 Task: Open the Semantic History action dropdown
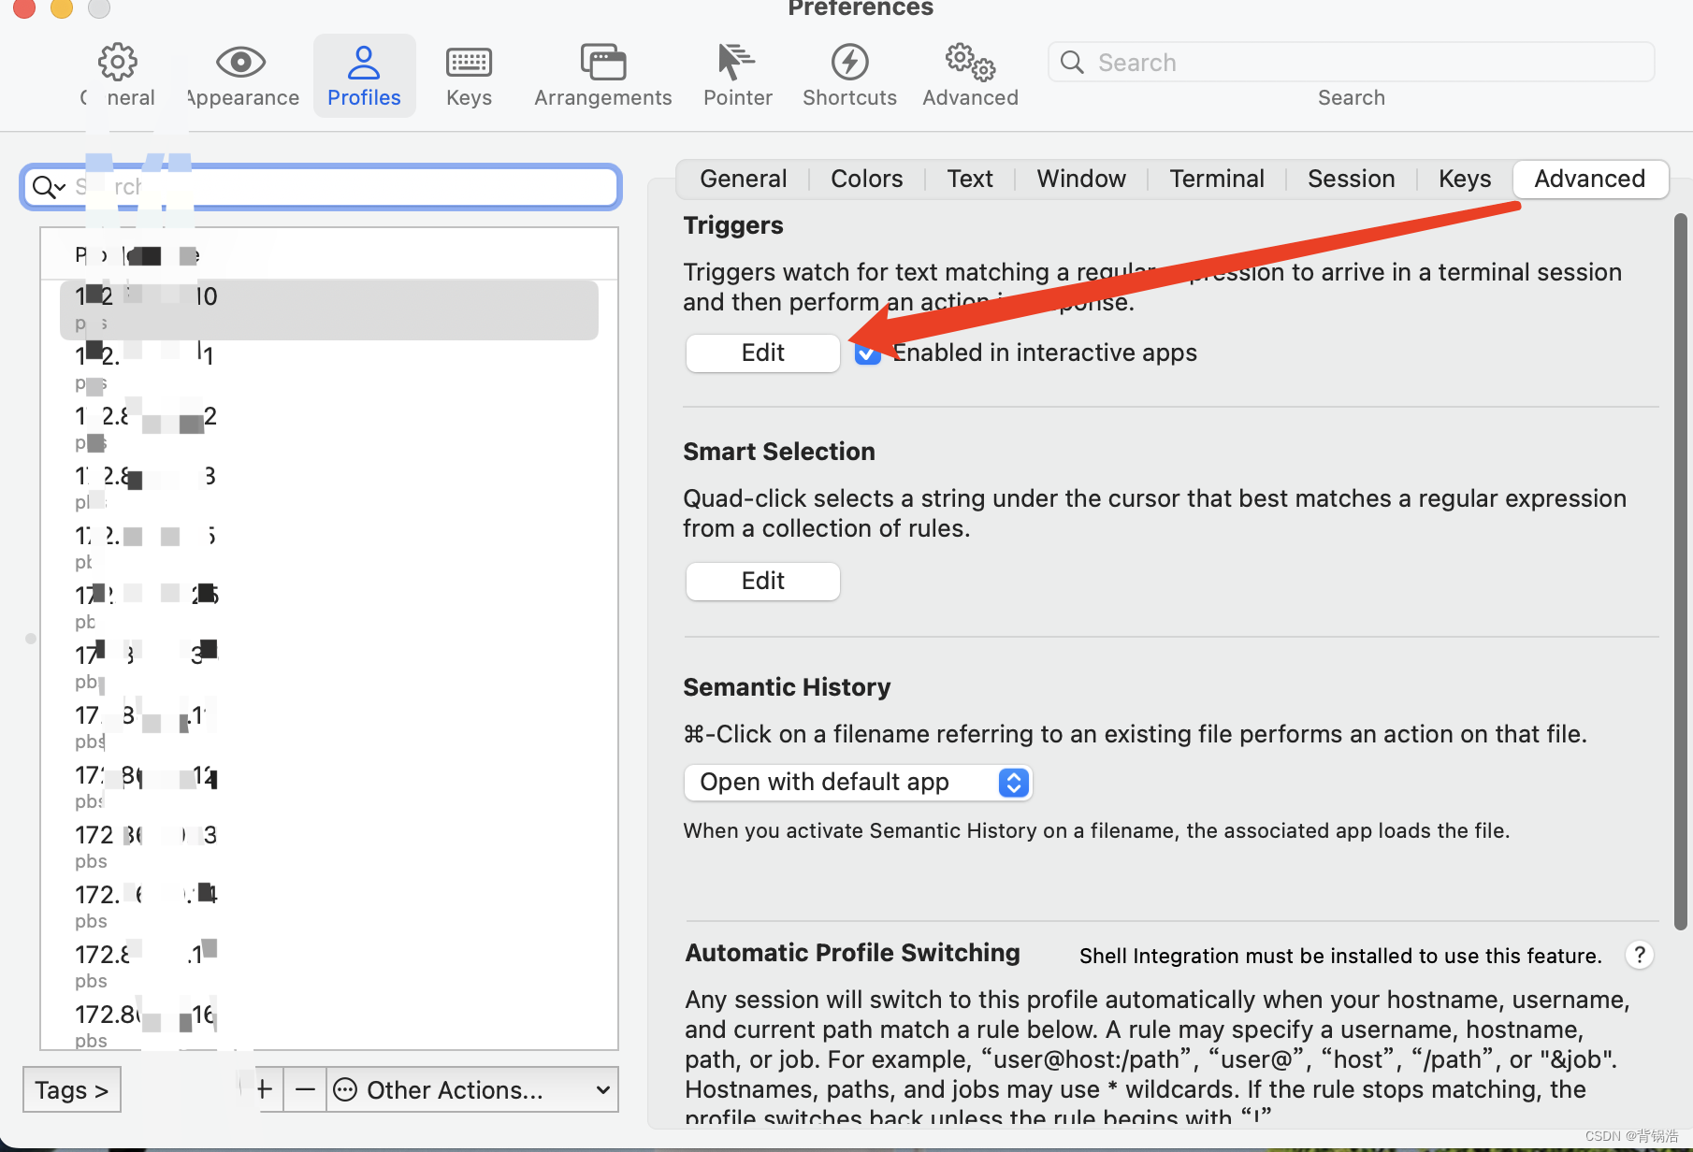[x=858, y=782]
